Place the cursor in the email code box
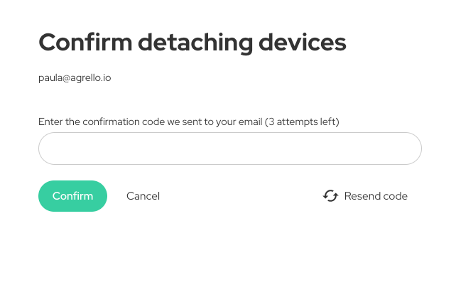 tap(229, 148)
